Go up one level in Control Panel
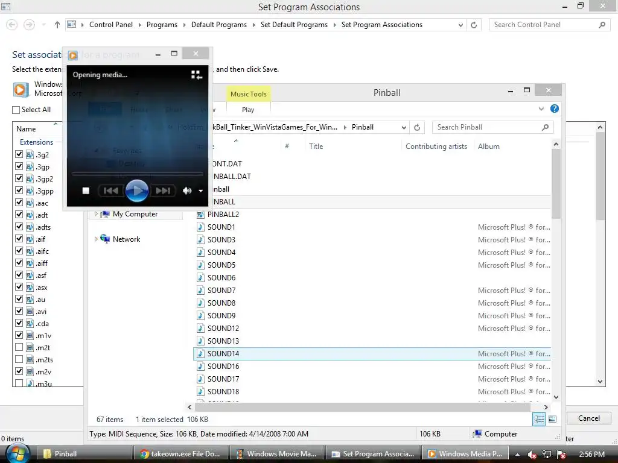 [x=57, y=25]
